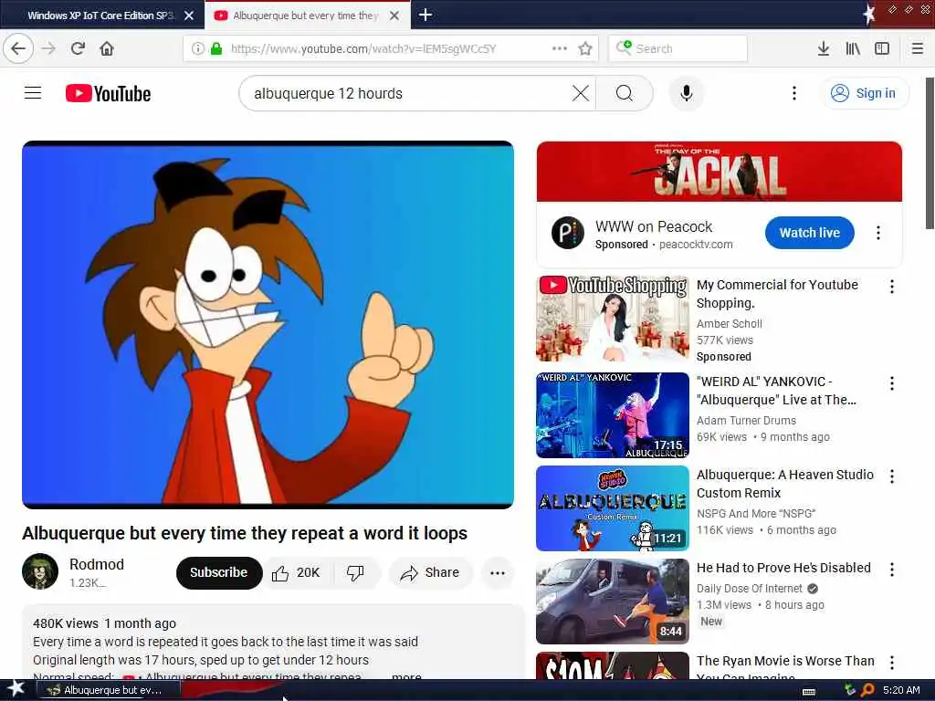Open the browser home page icon
The height and width of the screenshot is (701, 935).
(107, 48)
